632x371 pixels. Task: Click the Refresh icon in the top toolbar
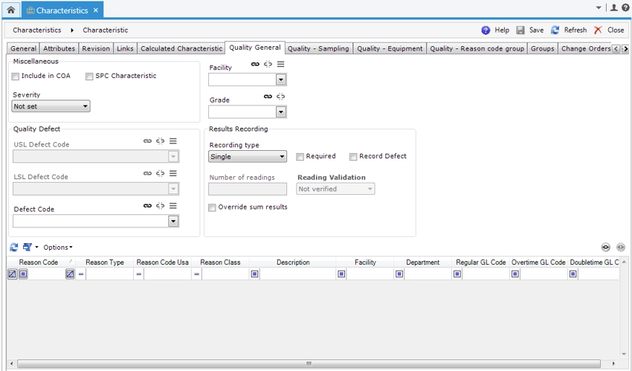point(555,30)
